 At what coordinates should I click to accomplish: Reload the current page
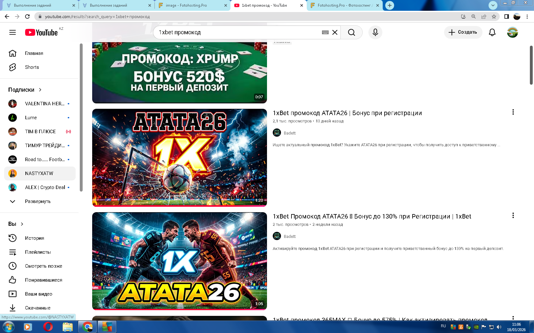click(x=27, y=16)
